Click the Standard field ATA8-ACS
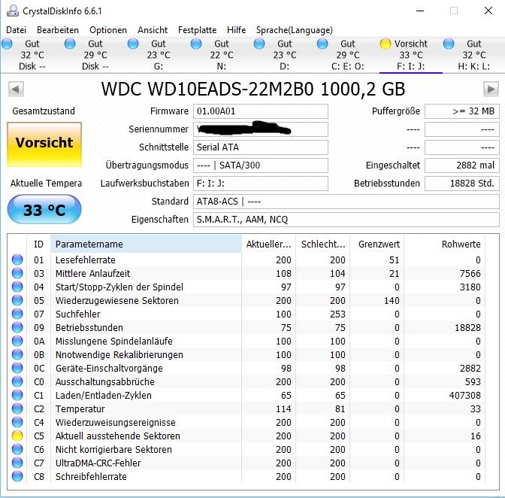This screenshot has height=498, width=505. [346, 202]
